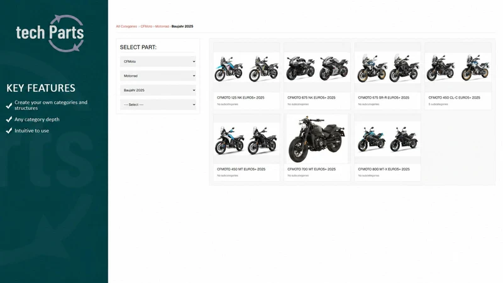The width and height of the screenshot is (503, 283).
Task: Click 'No subcategories' under CFMOTO 125 NK
Action: click(x=228, y=104)
